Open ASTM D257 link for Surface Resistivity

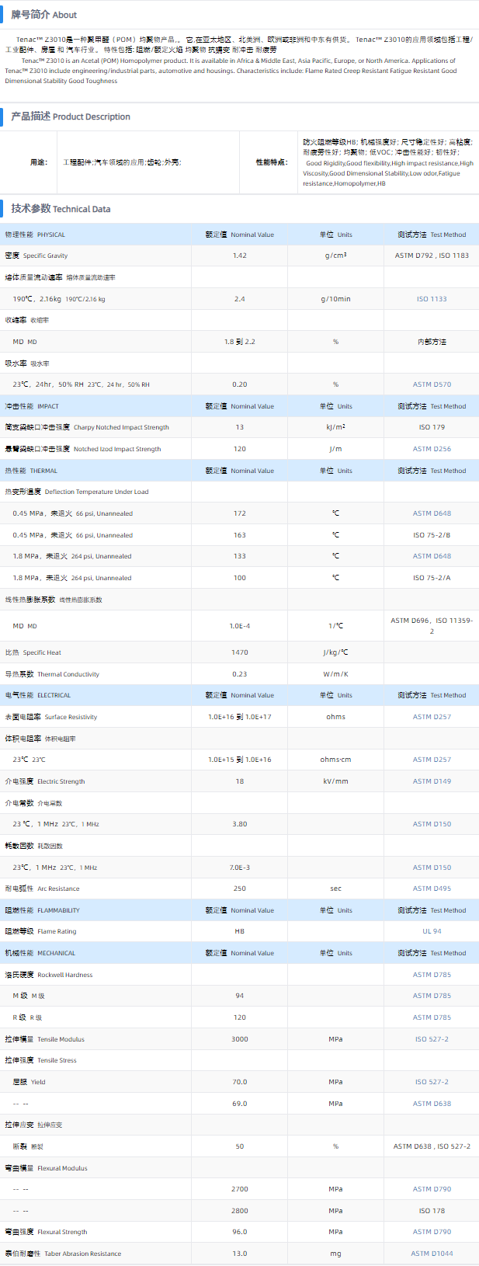pos(432,717)
